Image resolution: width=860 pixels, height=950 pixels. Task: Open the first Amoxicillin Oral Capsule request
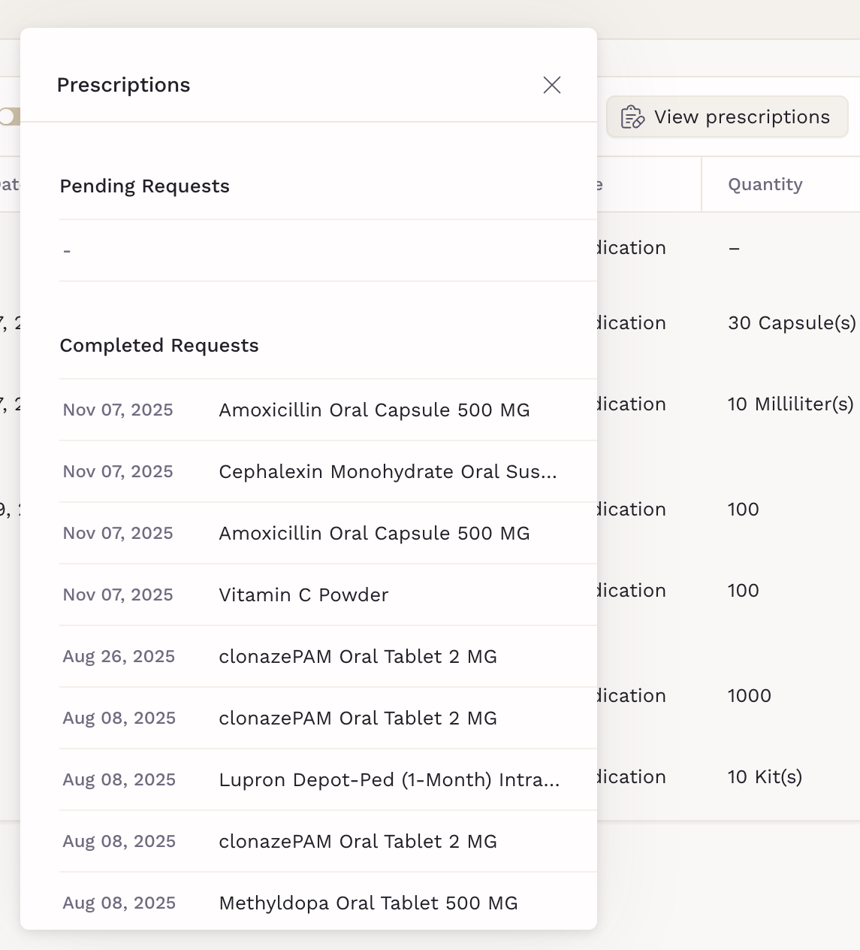coord(374,410)
